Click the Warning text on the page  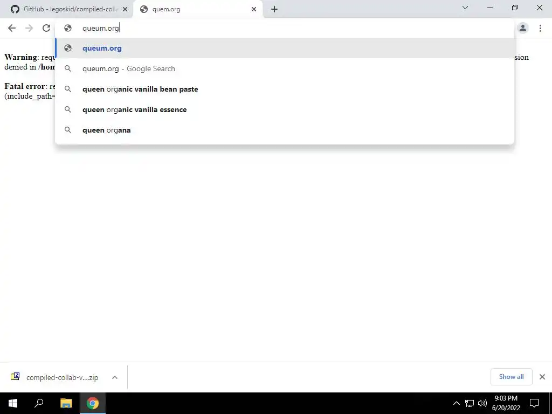(x=21, y=57)
